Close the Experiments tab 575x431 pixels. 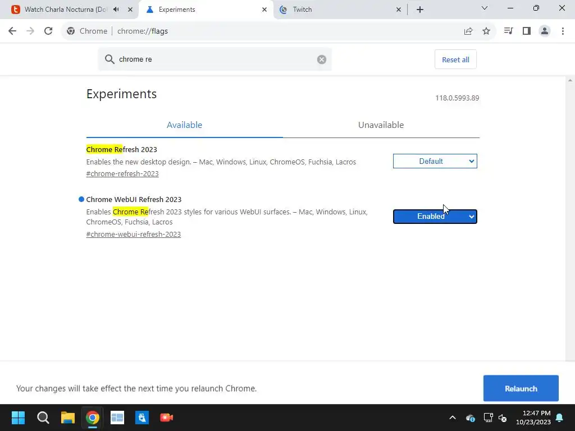coord(264,10)
